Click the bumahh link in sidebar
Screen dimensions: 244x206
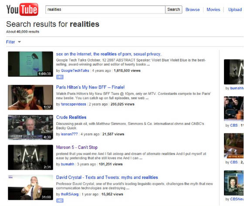point(237,88)
